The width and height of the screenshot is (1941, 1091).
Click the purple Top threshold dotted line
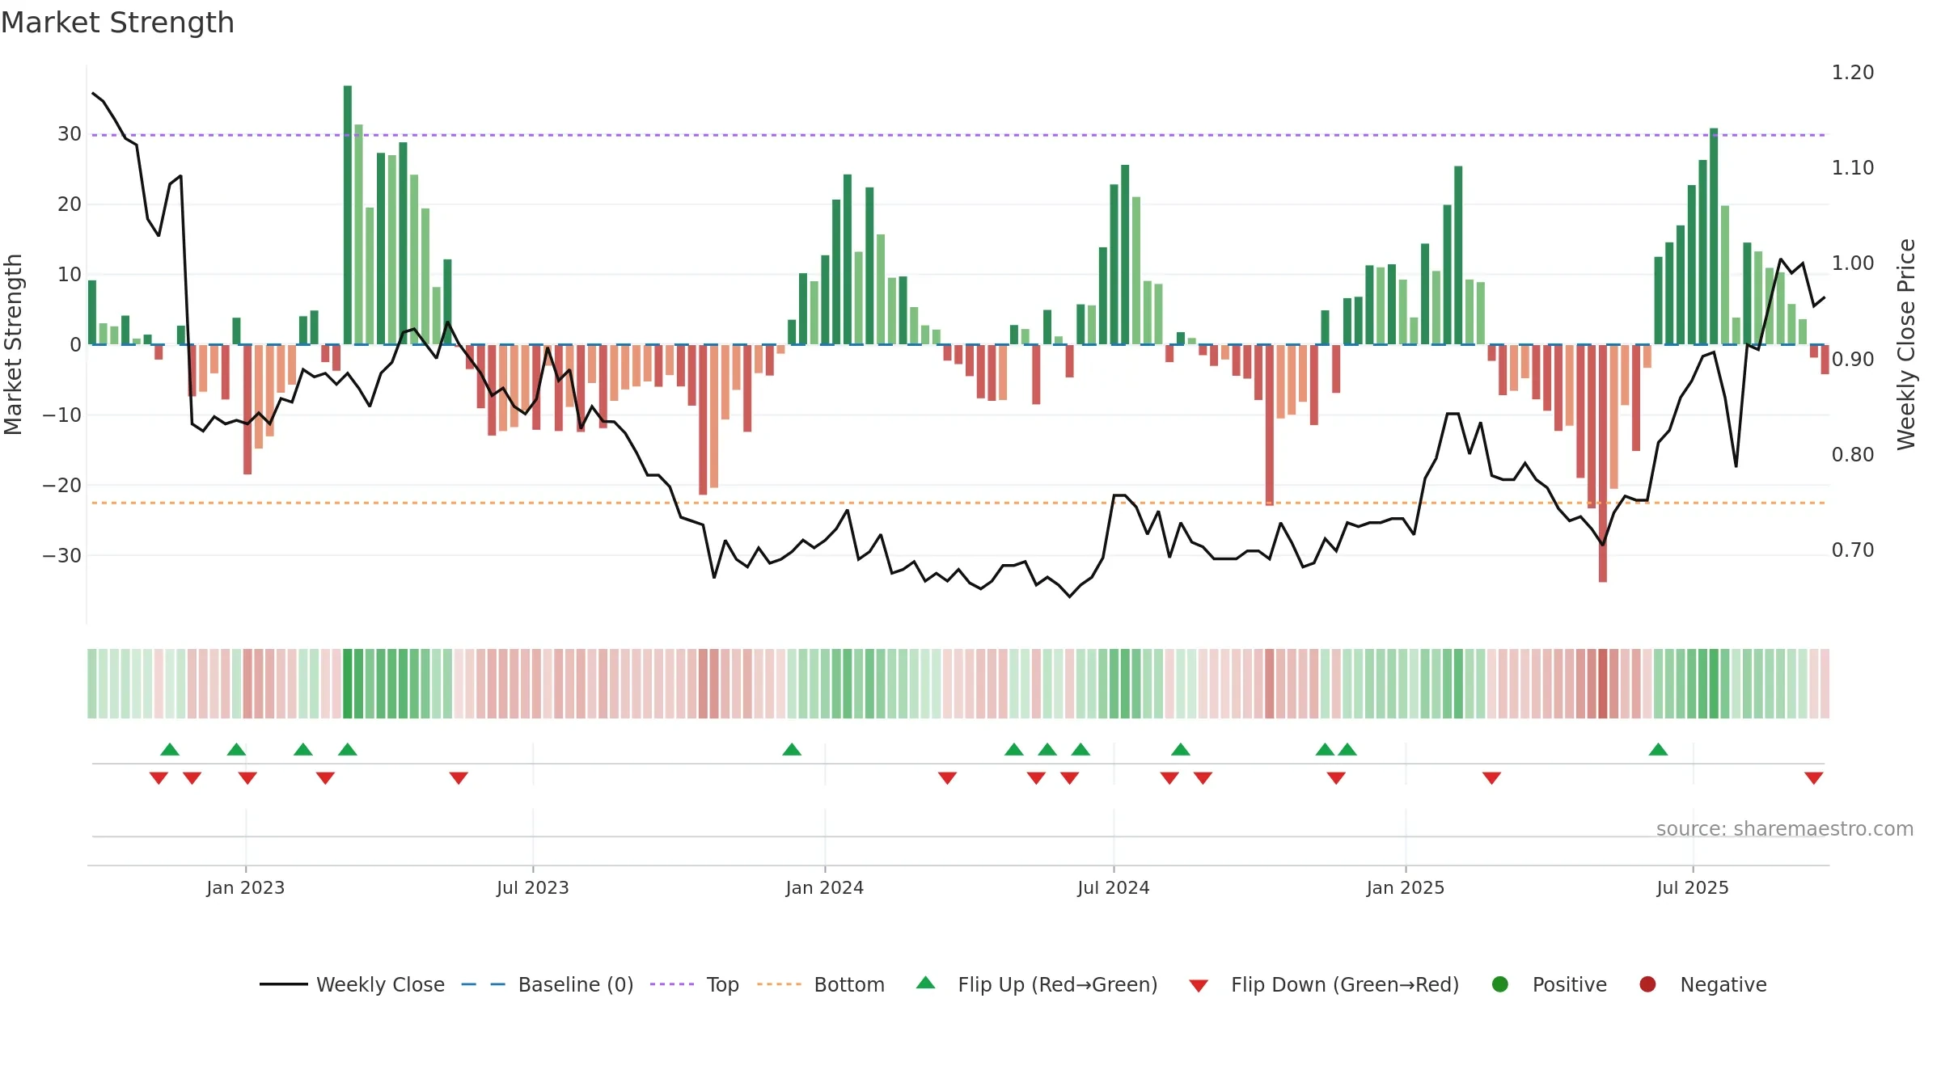(x=958, y=135)
